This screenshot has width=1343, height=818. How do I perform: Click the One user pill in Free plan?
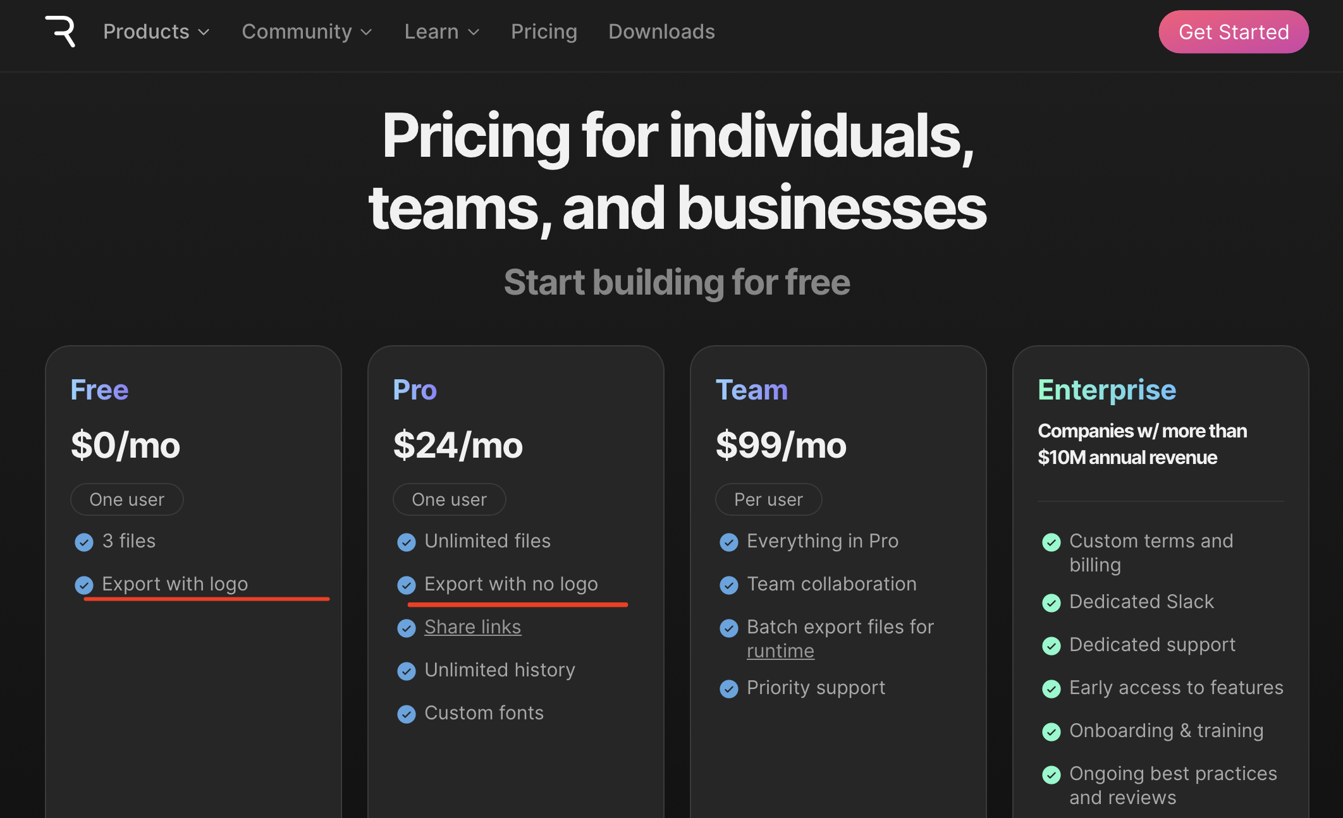tap(127, 499)
